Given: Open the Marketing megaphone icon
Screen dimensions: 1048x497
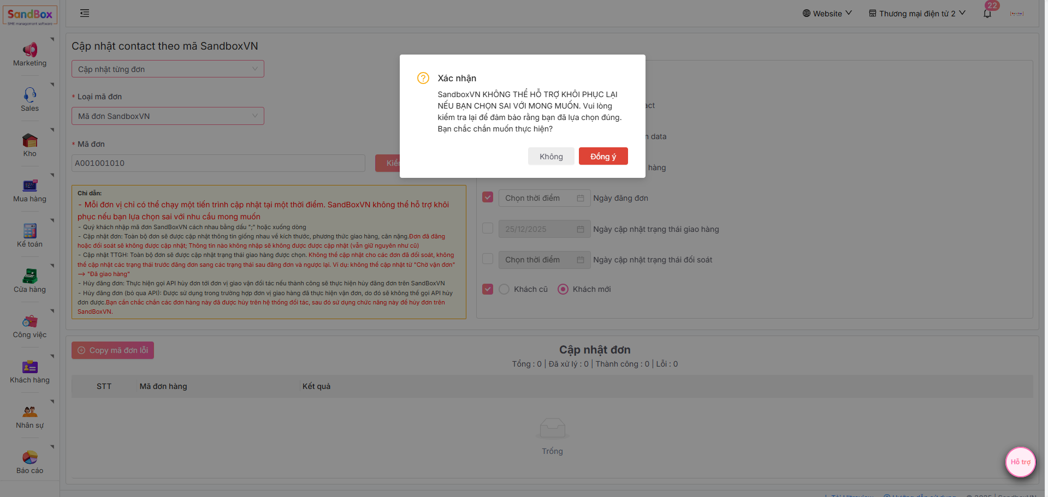Looking at the screenshot, I should pos(29,50).
